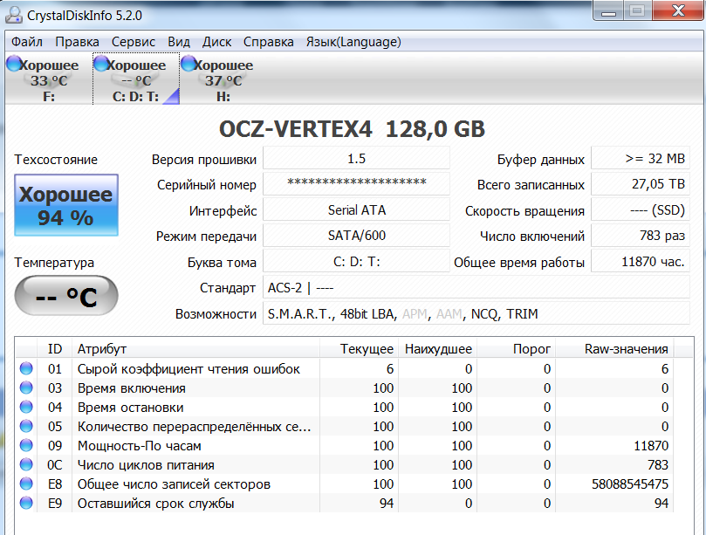The image size is (706, 535).
Task: Click the Техсостояние label
Action: (56, 160)
